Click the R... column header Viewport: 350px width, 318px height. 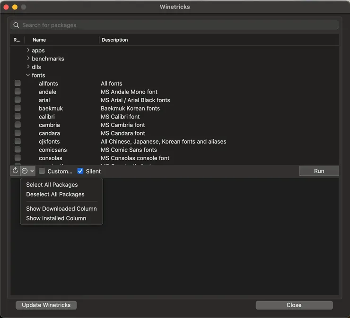pos(17,40)
